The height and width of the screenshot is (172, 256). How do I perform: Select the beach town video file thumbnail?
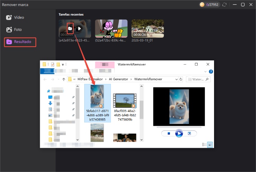tap(97, 133)
